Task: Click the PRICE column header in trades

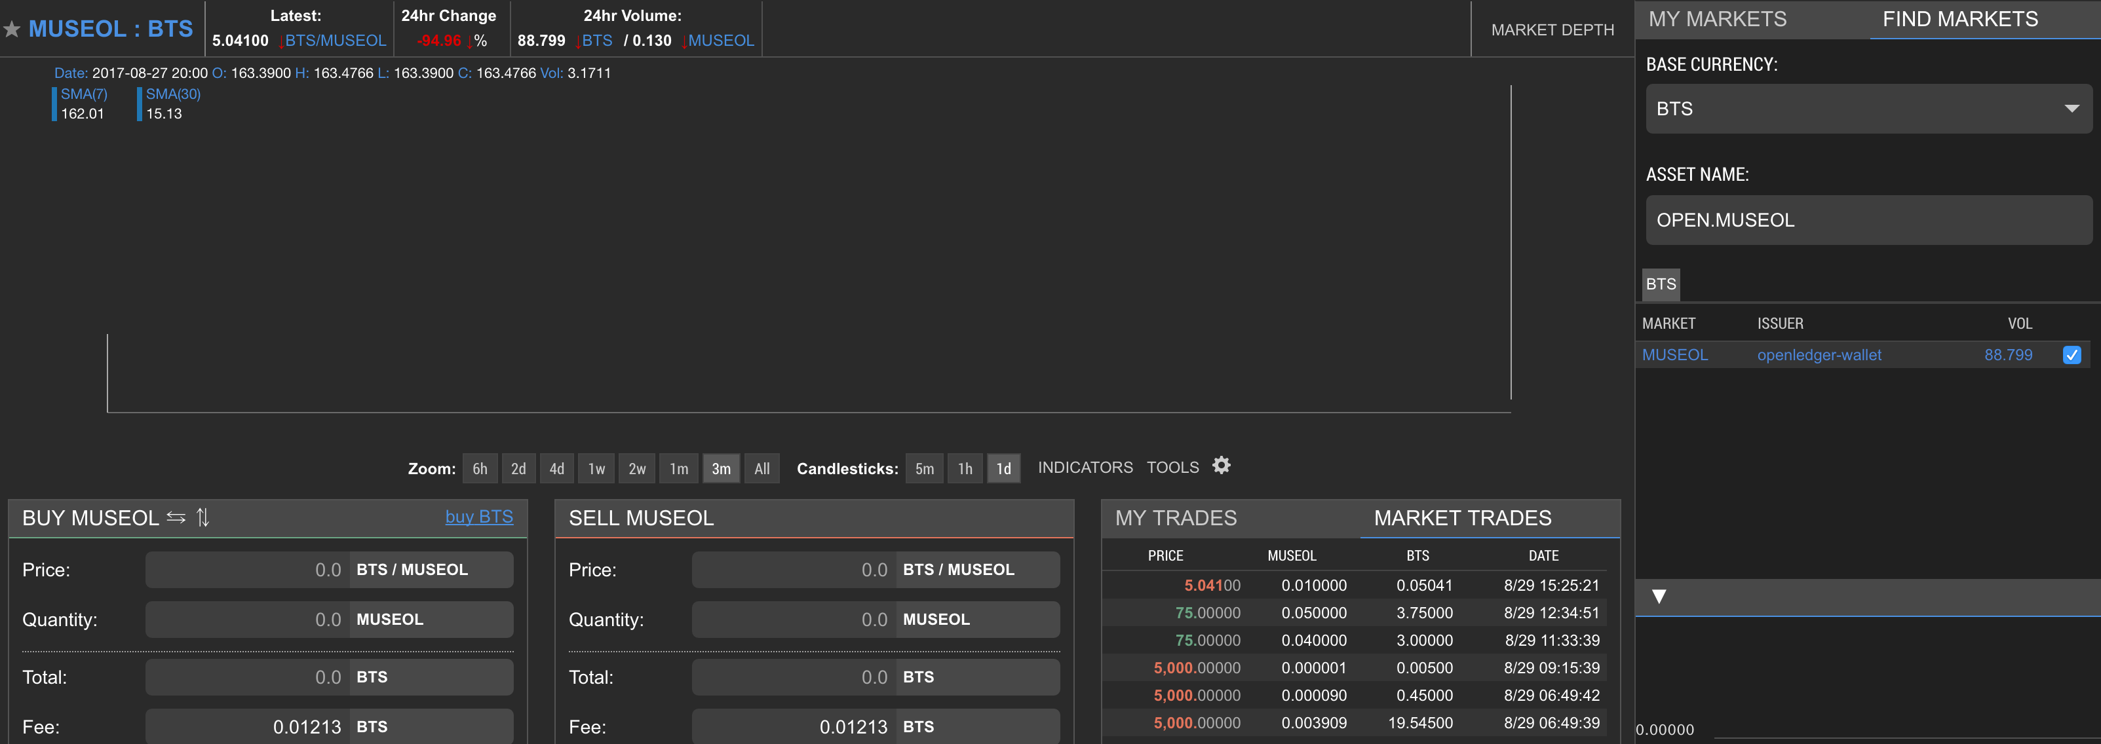Action: (x=1165, y=556)
